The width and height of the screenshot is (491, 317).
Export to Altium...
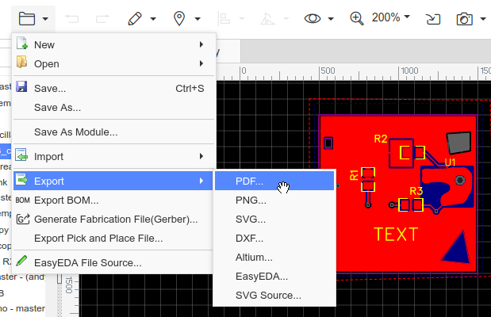tap(274, 258)
